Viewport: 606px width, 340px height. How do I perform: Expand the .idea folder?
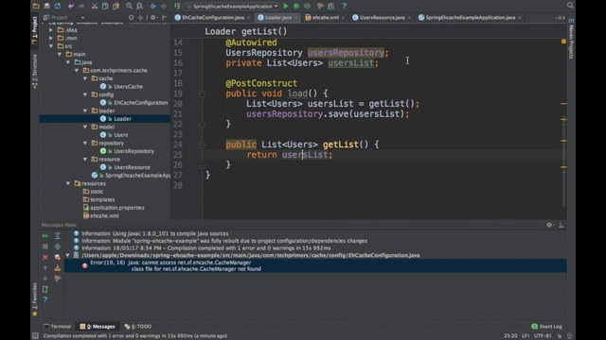coord(51,30)
